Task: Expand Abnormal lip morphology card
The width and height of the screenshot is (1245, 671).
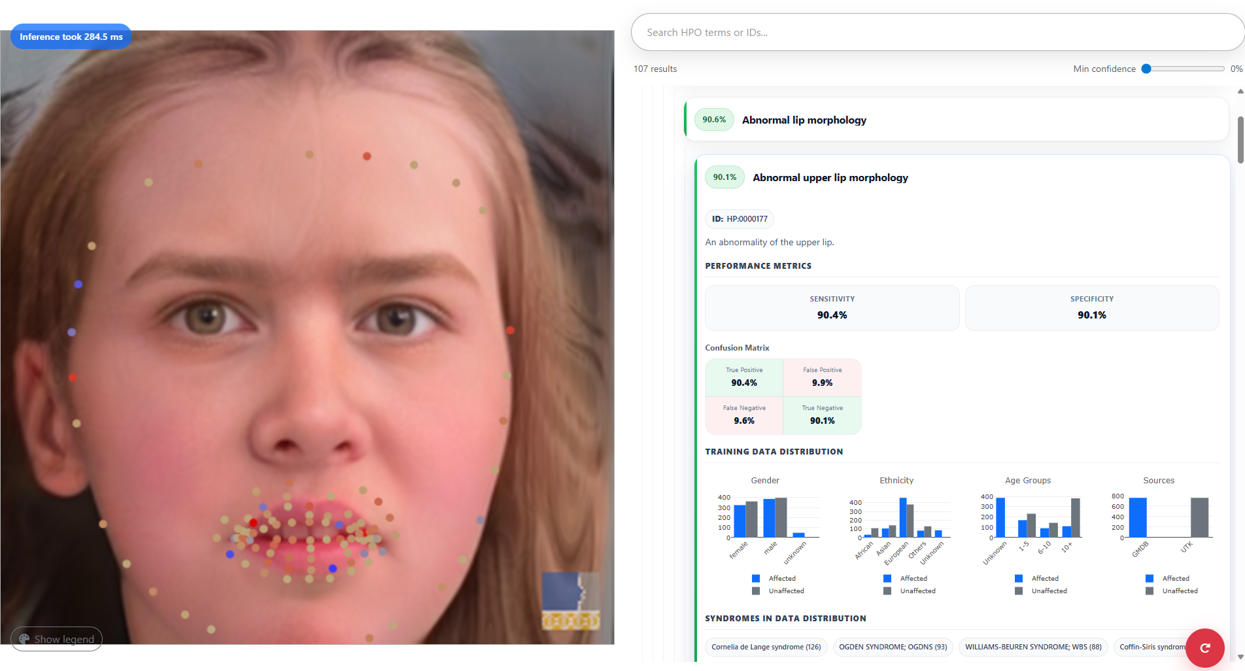Action: pos(957,120)
